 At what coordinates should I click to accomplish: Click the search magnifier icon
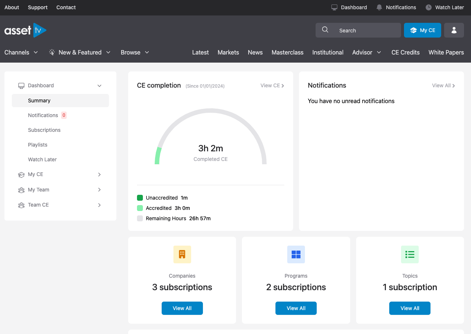tap(325, 30)
